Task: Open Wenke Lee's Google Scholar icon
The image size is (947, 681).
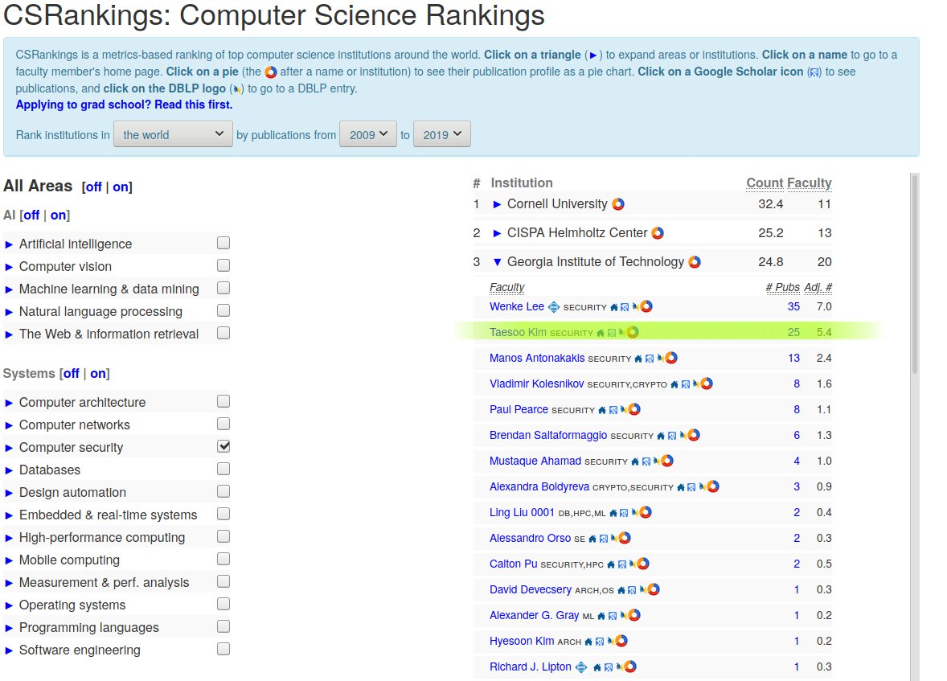Action: click(x=625, y=308)
